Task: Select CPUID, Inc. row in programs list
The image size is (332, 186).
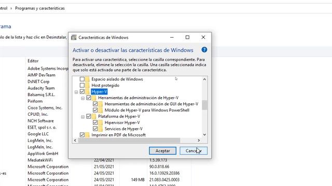Action: coord(38,114)
